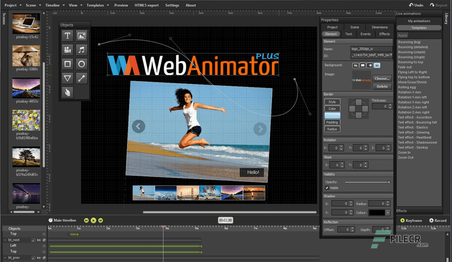The image size is (452, 262).
Task: Click the Keyframe button
Action: click(x=411, y=220)
